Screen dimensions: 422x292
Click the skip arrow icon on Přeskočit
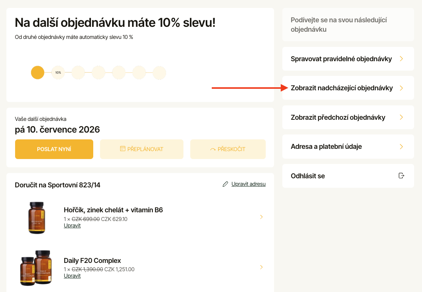(213, 149)
